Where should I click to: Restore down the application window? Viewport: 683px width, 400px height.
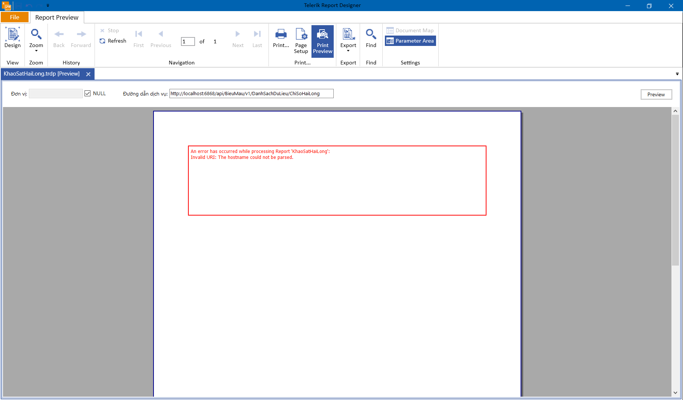point(649,6)
